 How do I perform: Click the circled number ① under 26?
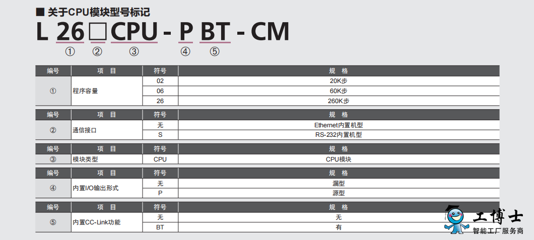[70, 52]
